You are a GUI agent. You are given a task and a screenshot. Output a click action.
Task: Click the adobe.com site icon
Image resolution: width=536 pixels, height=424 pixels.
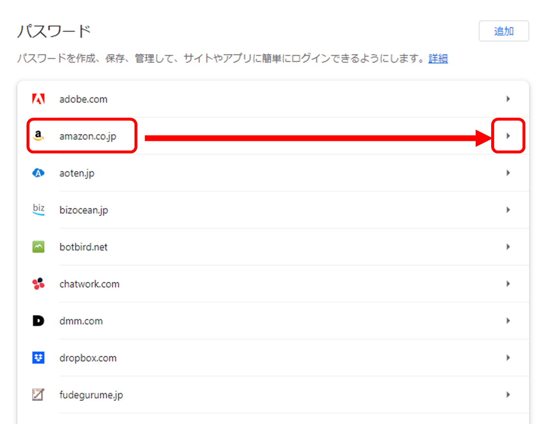point(38,99)
